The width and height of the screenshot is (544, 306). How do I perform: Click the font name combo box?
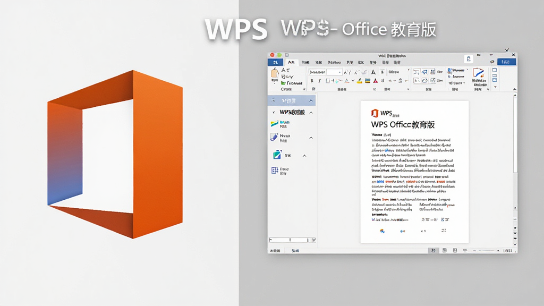(x=317, y=72)
